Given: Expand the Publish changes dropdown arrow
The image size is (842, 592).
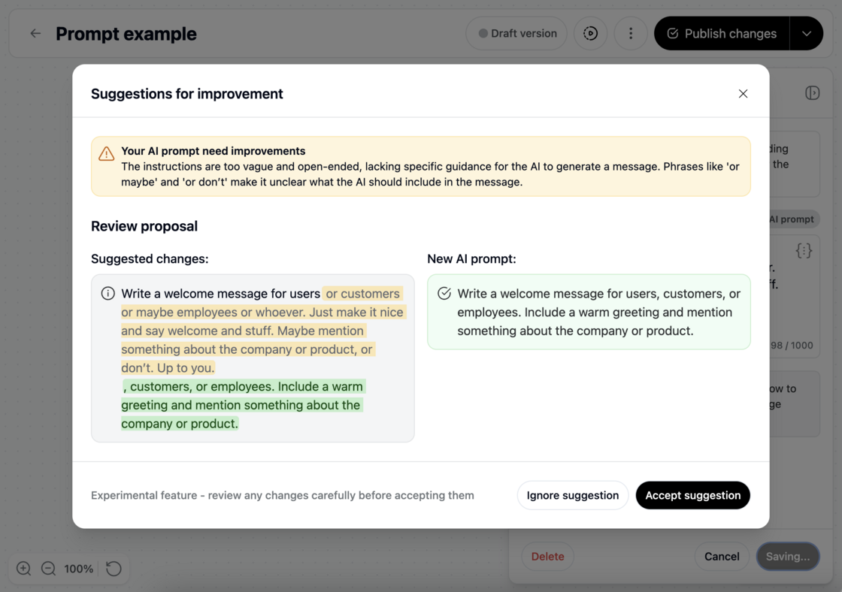Looking at the screenshot, I should click(x=807, y=33).
